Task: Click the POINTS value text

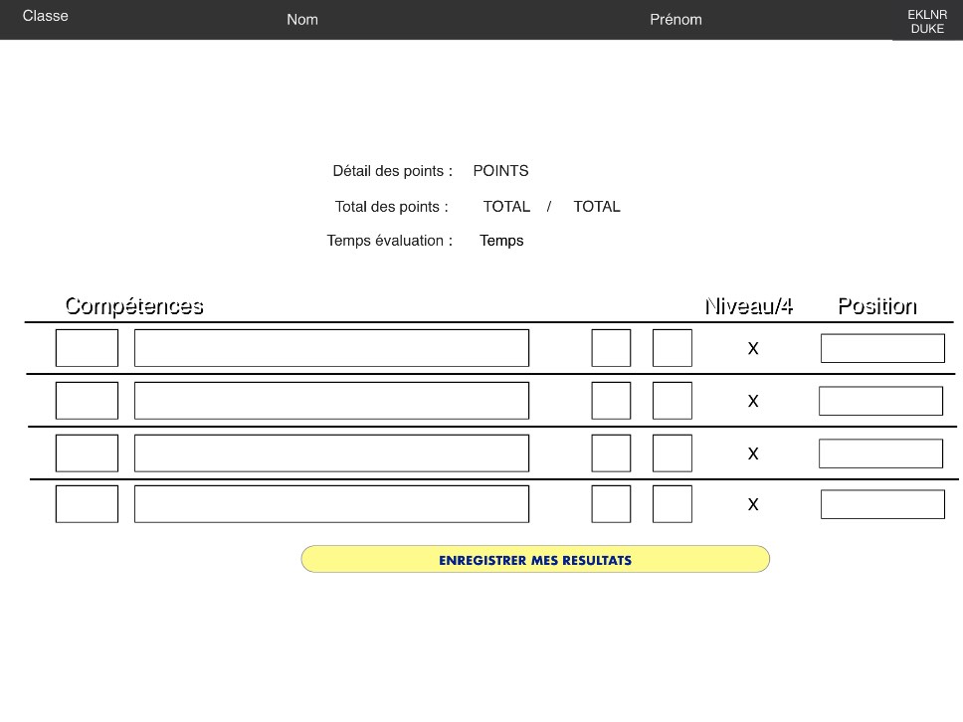Action: click(500, 171)
